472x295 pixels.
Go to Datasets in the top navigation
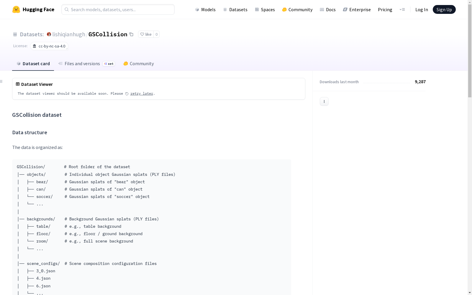235,9
